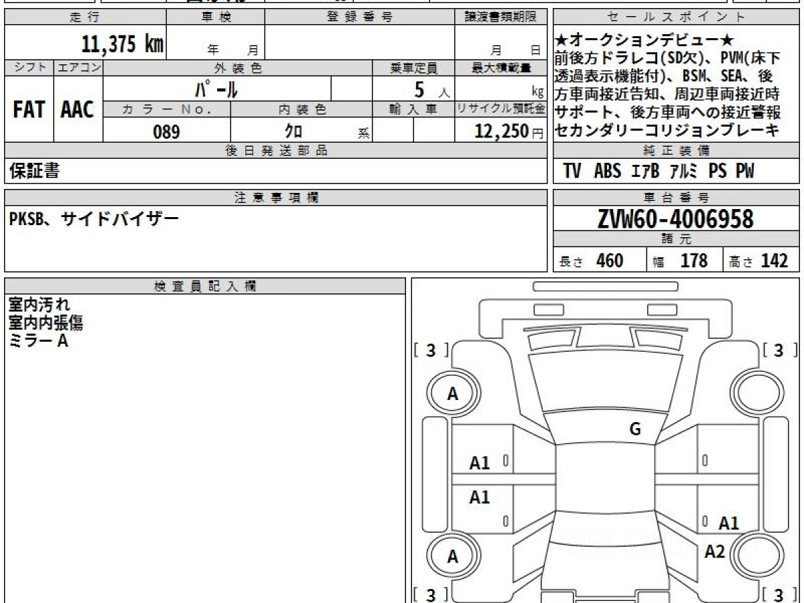Click the mileage value 11,375 km
Viewport: 804px width, 603px height.
tap(123, 44)
